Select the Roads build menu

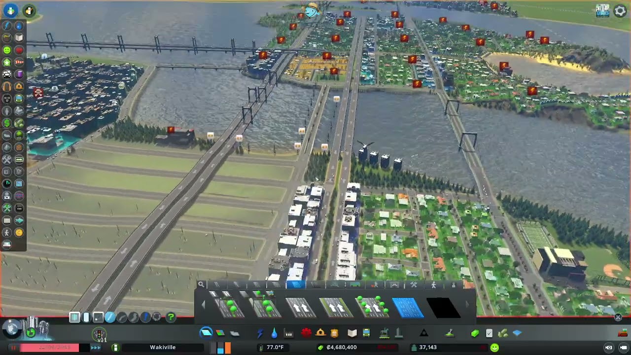click(206, 333)
